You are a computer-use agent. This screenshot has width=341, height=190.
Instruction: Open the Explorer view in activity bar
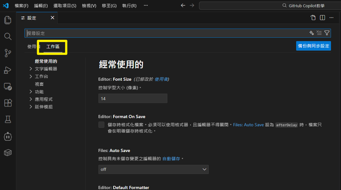coord(8,20)
